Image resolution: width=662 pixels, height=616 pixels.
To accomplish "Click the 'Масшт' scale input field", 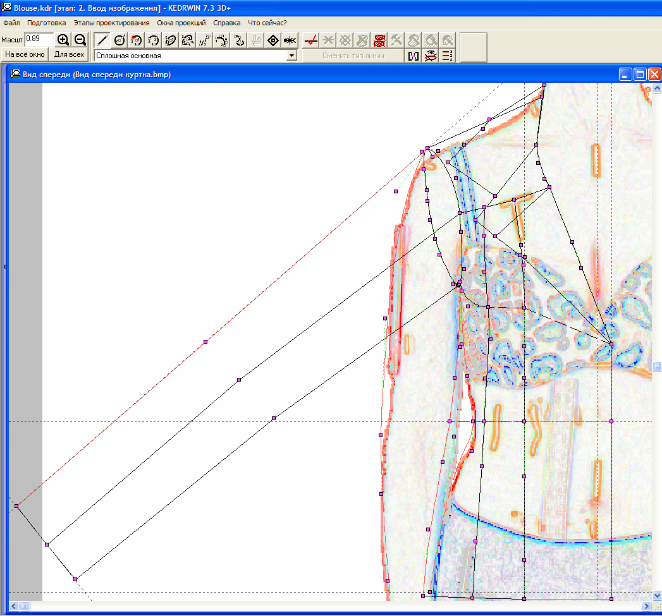I will [x=39, y=39].
